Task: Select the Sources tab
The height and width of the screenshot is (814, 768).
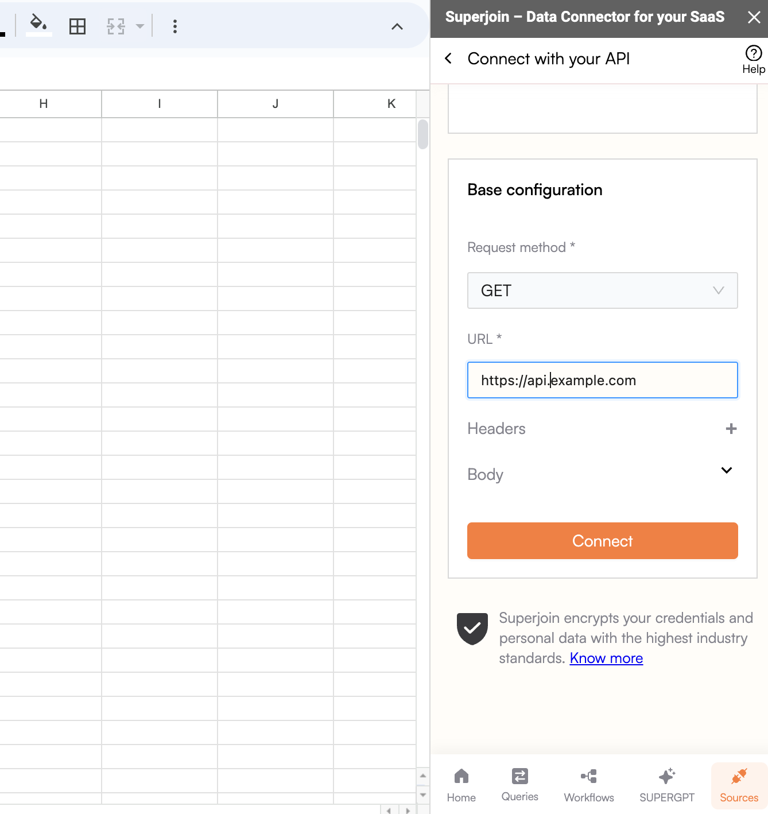Action: click(x=739, y=785)
